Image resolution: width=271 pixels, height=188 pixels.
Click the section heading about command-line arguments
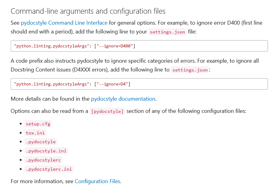[x=88, y=11]
